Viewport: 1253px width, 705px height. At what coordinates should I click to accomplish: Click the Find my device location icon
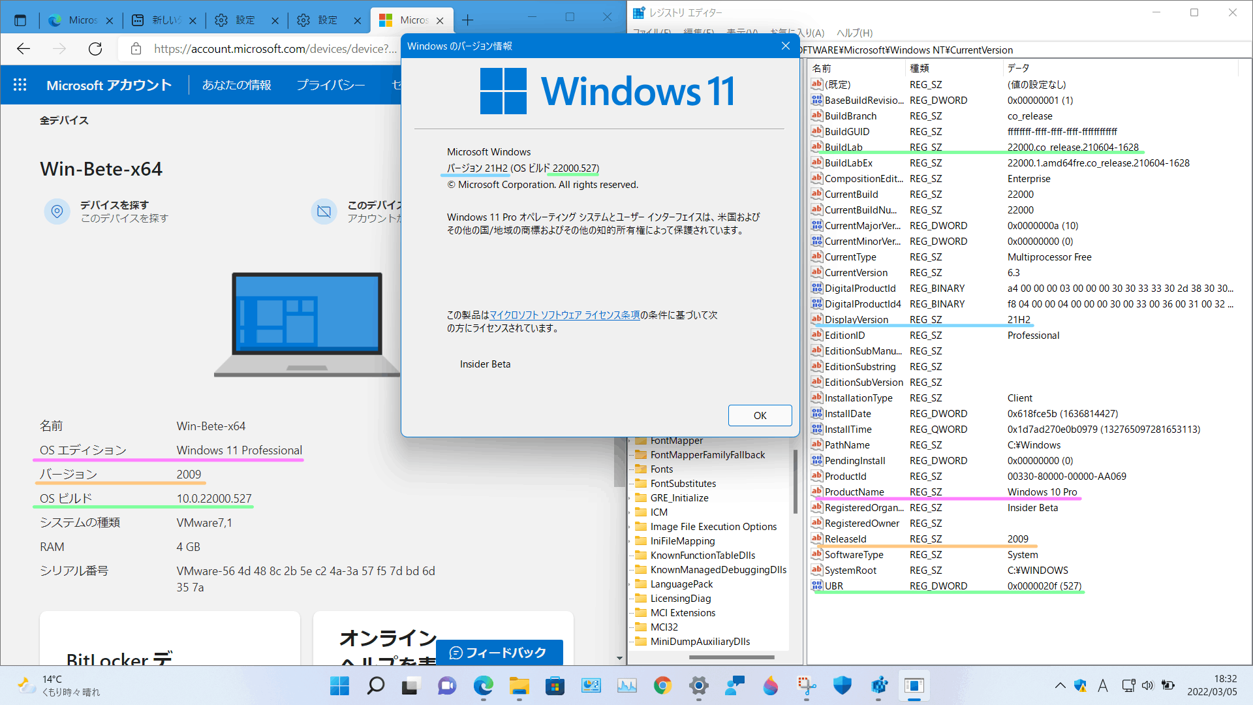57,211
